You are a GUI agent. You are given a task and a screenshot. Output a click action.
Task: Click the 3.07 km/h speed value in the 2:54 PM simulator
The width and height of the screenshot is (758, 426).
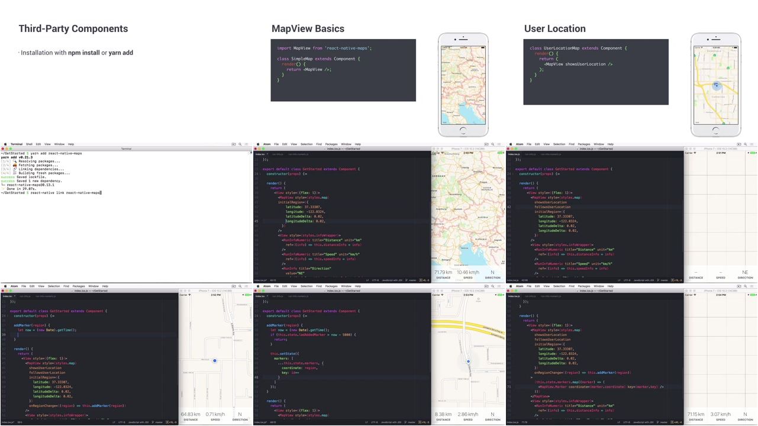pyautogui.click(x=721, y=414)
